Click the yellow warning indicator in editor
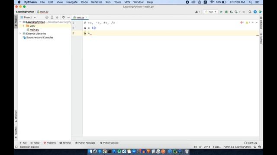Screen dimensions: 277x155 click(x=248, y=22)
